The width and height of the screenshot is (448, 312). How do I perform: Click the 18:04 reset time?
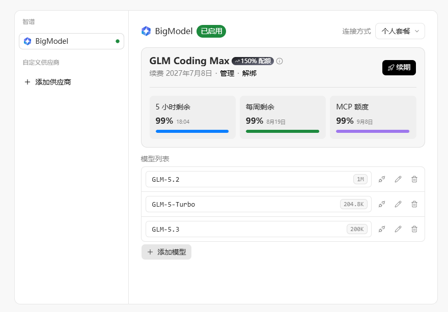pyautogui.click(x=183, y=122)
